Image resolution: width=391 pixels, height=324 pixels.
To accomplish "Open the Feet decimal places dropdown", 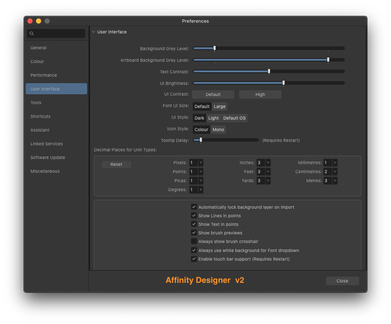I will coord(268,171).
